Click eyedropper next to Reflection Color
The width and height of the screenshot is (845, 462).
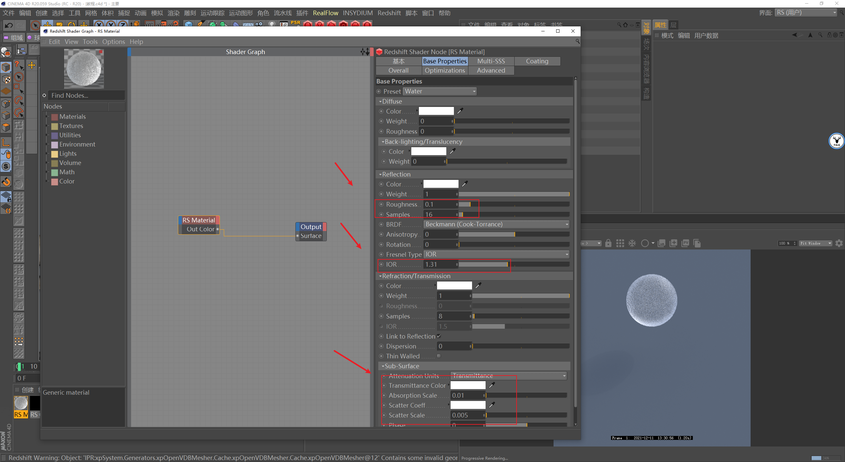coord(465,184)
